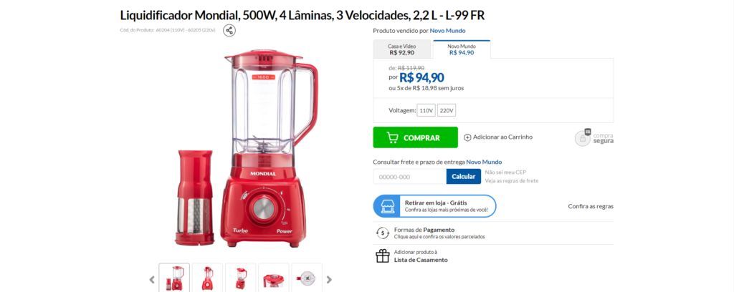
Task: Select the top-view blender jar thumbnail
Action: tap(307, 278)
